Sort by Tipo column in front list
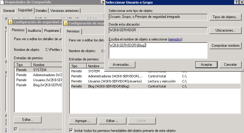This screenshot has height=133, width=244. coord(78,66)
